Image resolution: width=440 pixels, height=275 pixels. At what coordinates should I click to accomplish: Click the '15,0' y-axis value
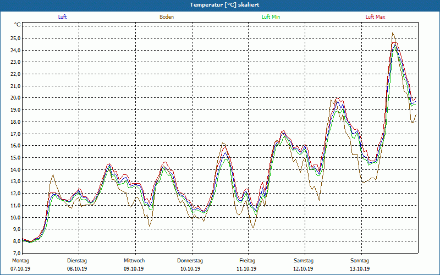point(15,158)
